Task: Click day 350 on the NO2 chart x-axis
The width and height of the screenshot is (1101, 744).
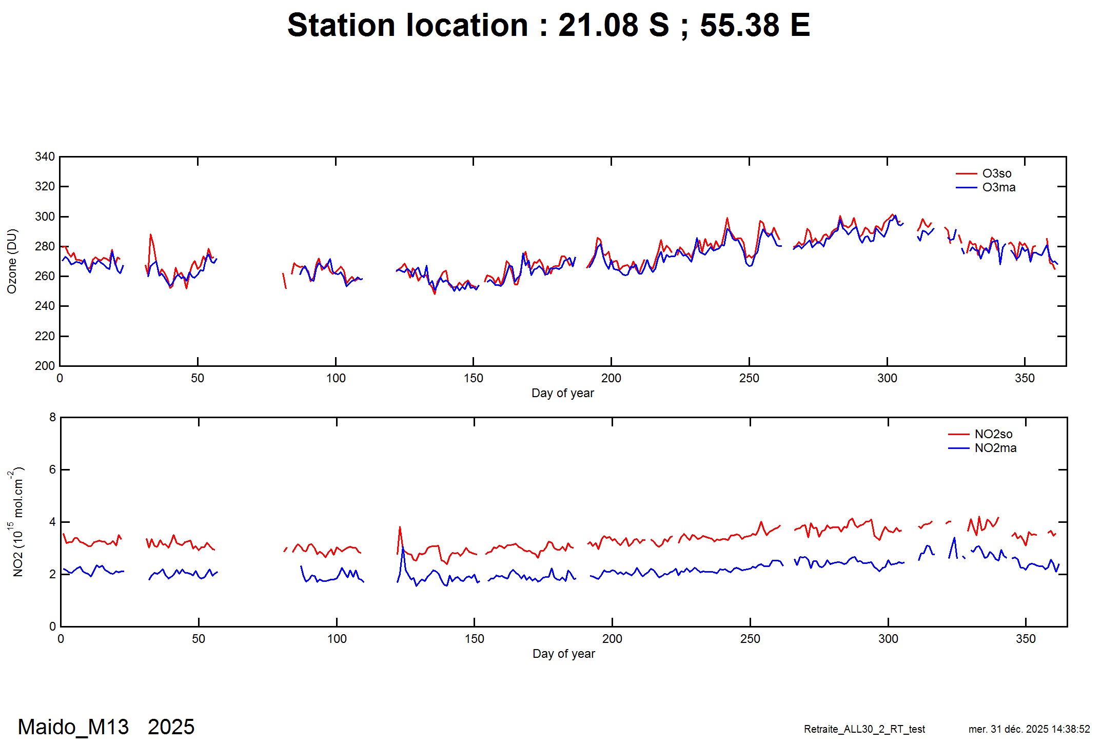Action: click(x=1026, y=639)
